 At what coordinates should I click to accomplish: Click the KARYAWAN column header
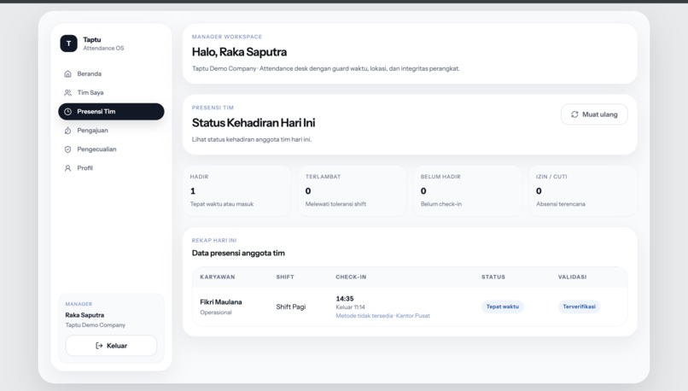[217, 277]
